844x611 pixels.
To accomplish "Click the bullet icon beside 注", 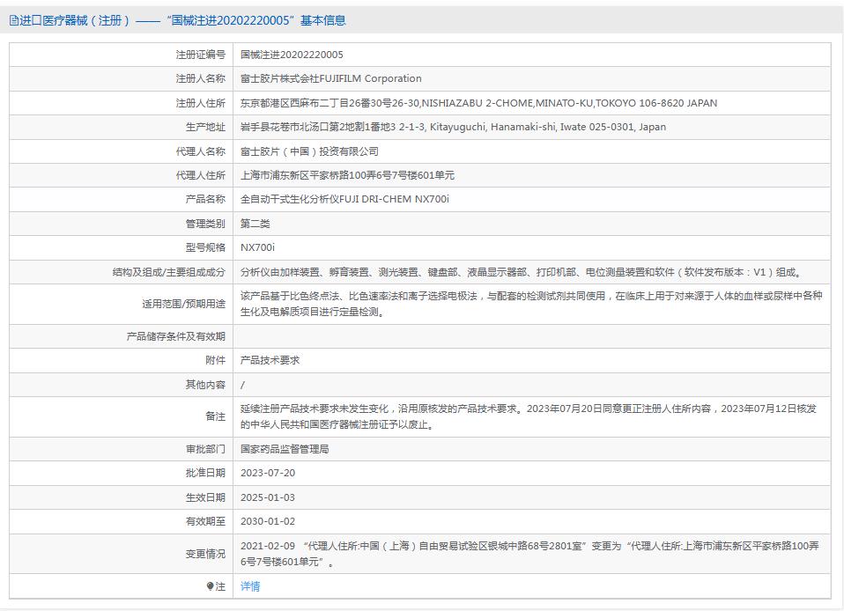I will coord(210,586).
